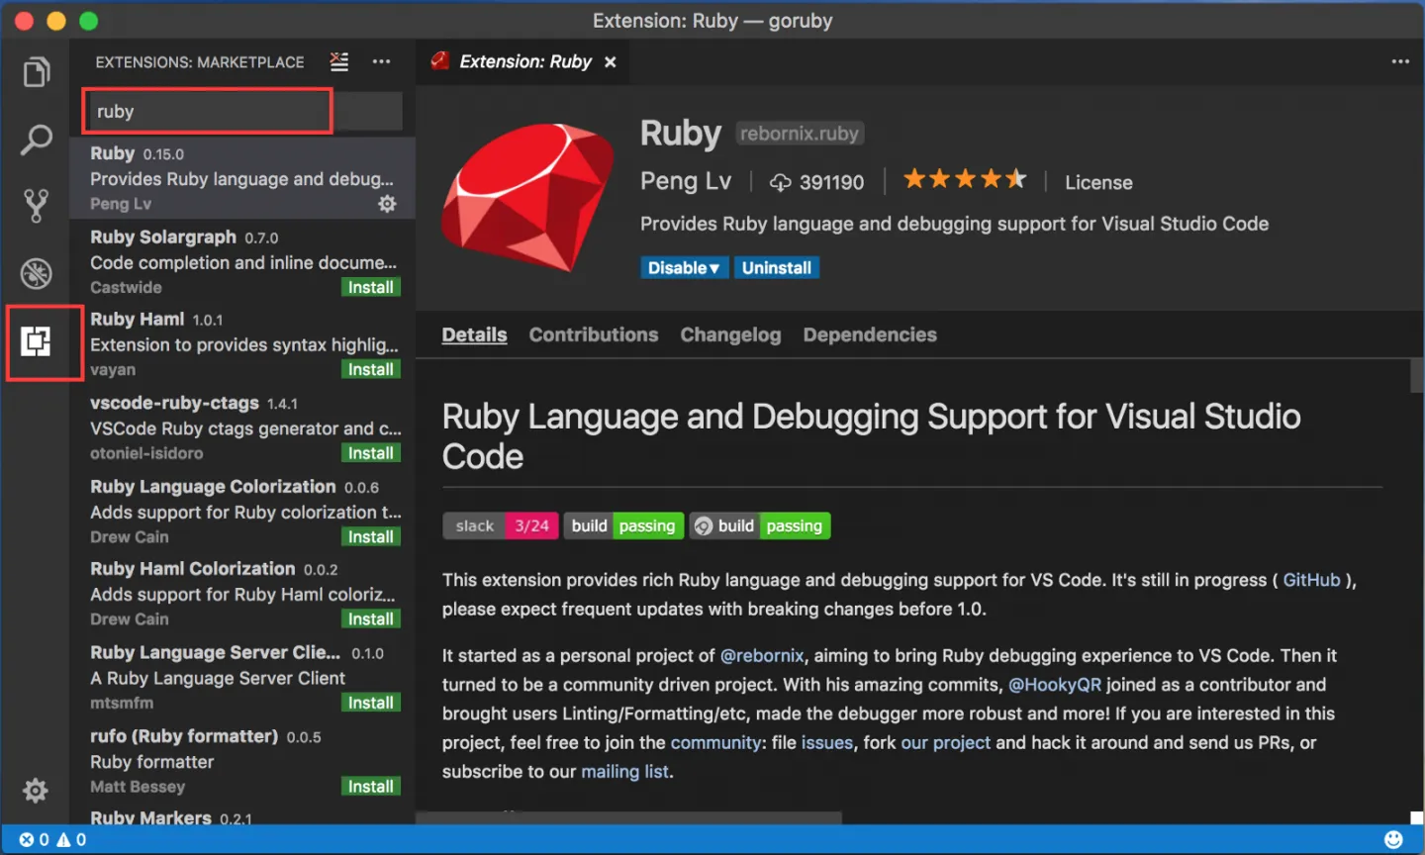Open the issues link
Image resolution: width=1425 pixels, height=855 pixels.
click(x=827, y=742)
